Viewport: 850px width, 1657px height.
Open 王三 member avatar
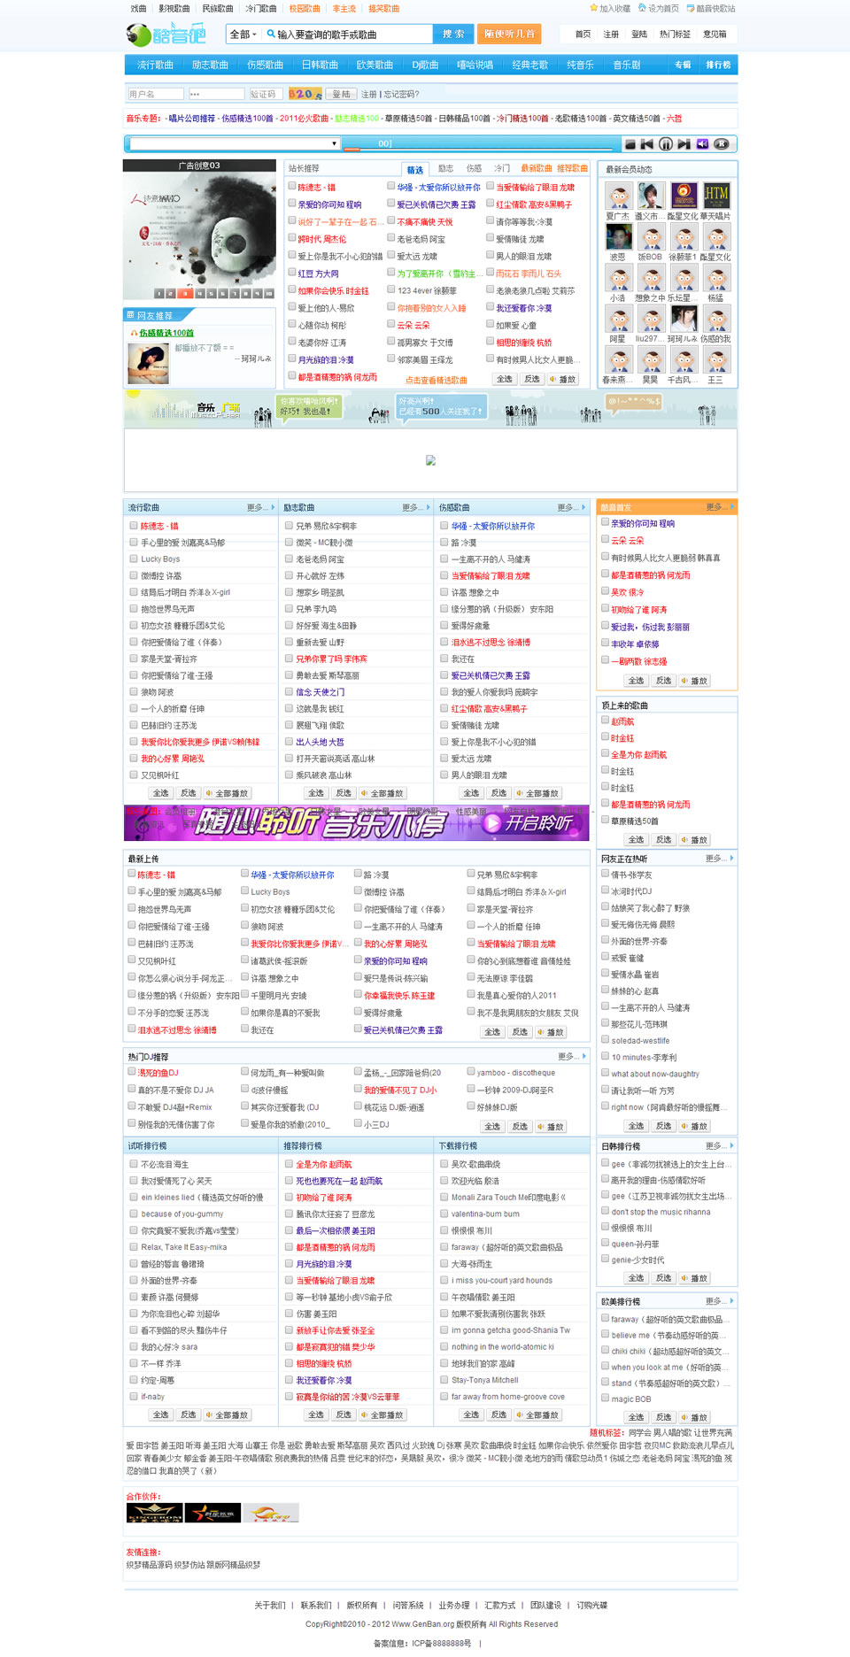click(x=716, y=358)
